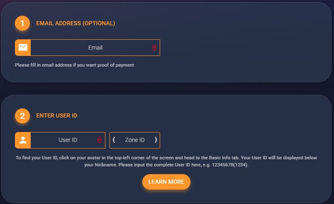The width and height of the screenshot is (334, 204).
Task: Click the orange step 1 number badge
Action: click(22, 23)
